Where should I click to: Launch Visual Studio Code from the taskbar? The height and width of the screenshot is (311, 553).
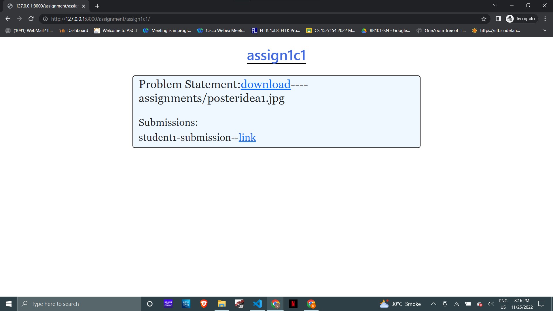257,304
